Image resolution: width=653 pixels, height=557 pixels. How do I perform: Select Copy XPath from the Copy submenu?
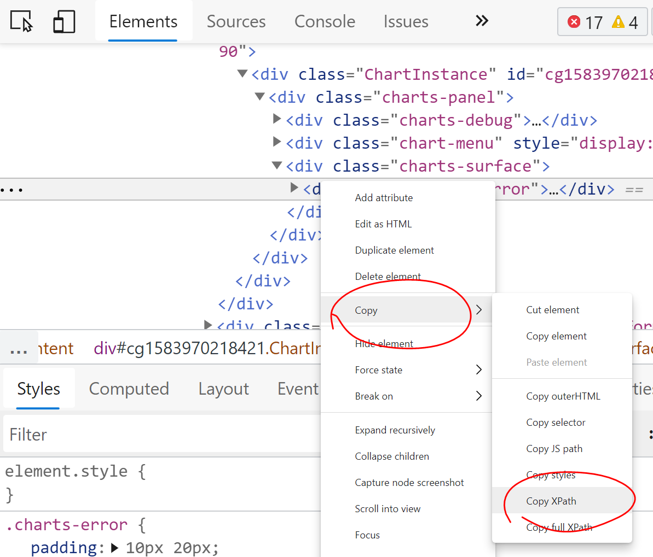551,501
